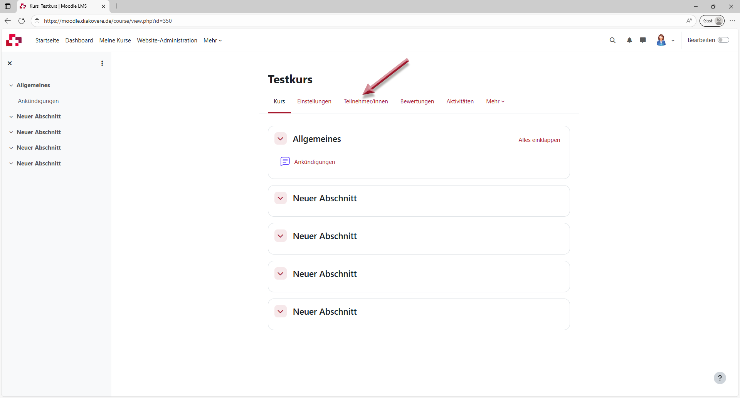Open the search magnifier icon
The height and width of the screenshot is (398, 740).
612,40
